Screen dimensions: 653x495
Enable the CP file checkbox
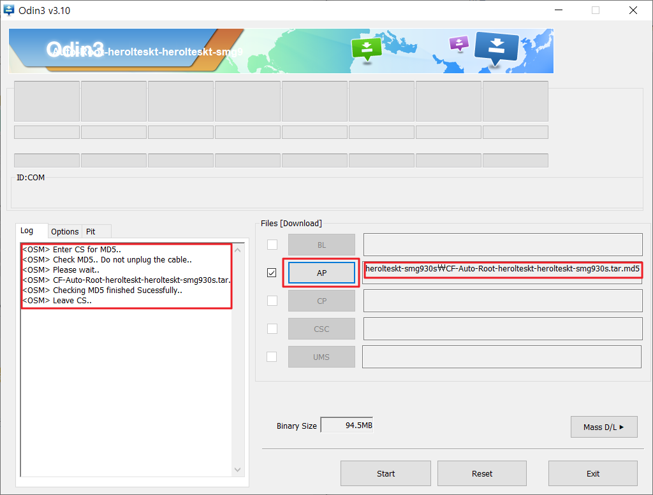[x=272, y=301]
